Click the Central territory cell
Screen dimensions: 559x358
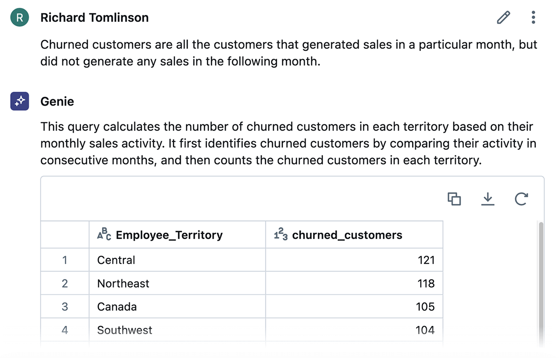[x=116, y=260]
